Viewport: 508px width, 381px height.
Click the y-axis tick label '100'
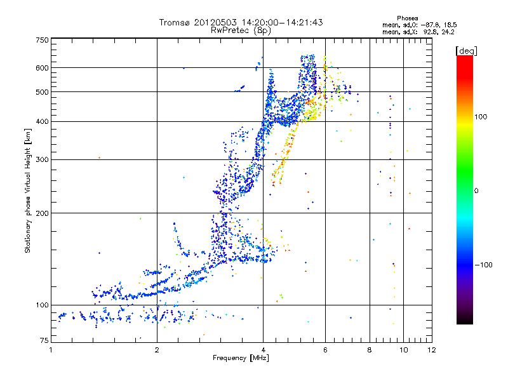pos(42,305)
